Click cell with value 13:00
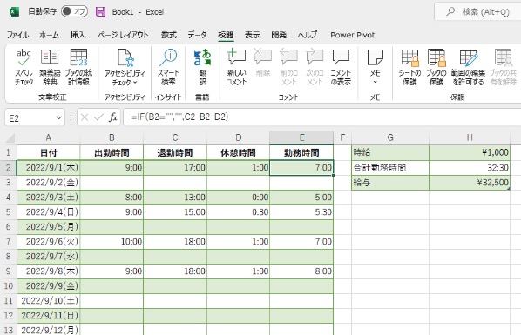The width and height of the screenshot is (521, 335). pyautogui.click(x=175, y=198)
